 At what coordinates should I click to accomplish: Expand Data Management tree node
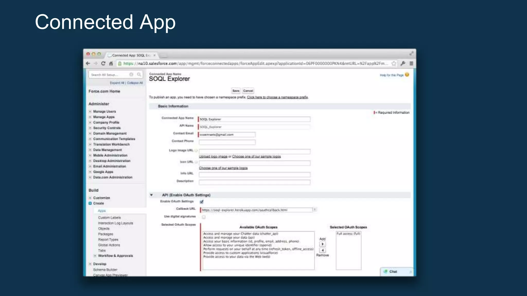point(90,150)
